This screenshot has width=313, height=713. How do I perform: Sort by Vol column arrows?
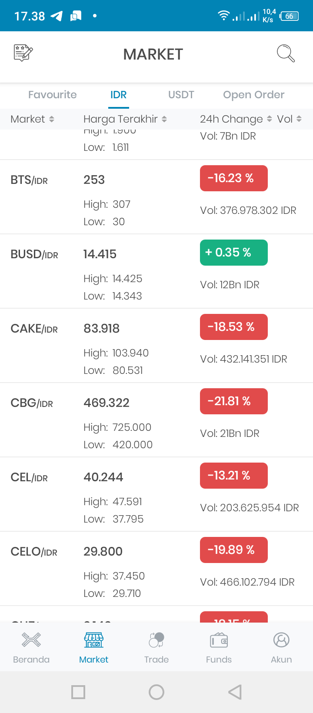[x=299, y=119]
